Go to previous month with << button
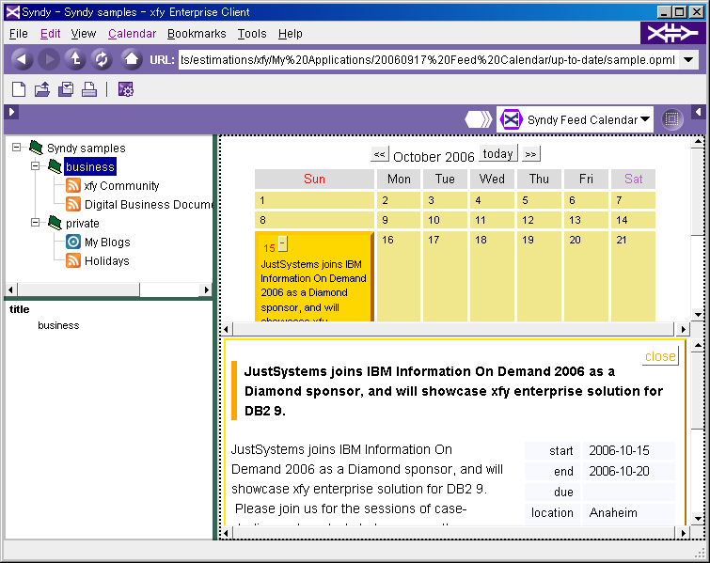 [x=380, y=154]
